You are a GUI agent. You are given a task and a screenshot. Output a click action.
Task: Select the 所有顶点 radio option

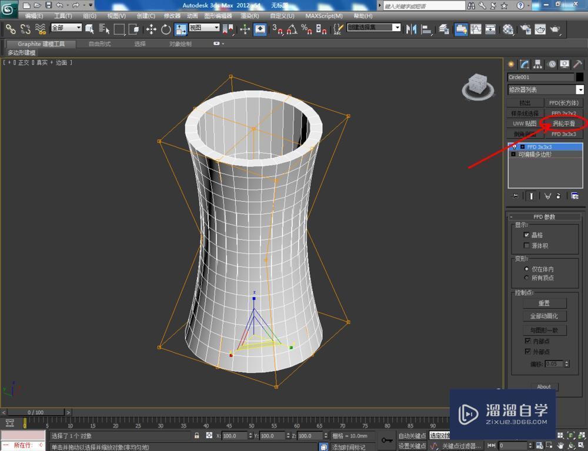[x=527, y=278]
